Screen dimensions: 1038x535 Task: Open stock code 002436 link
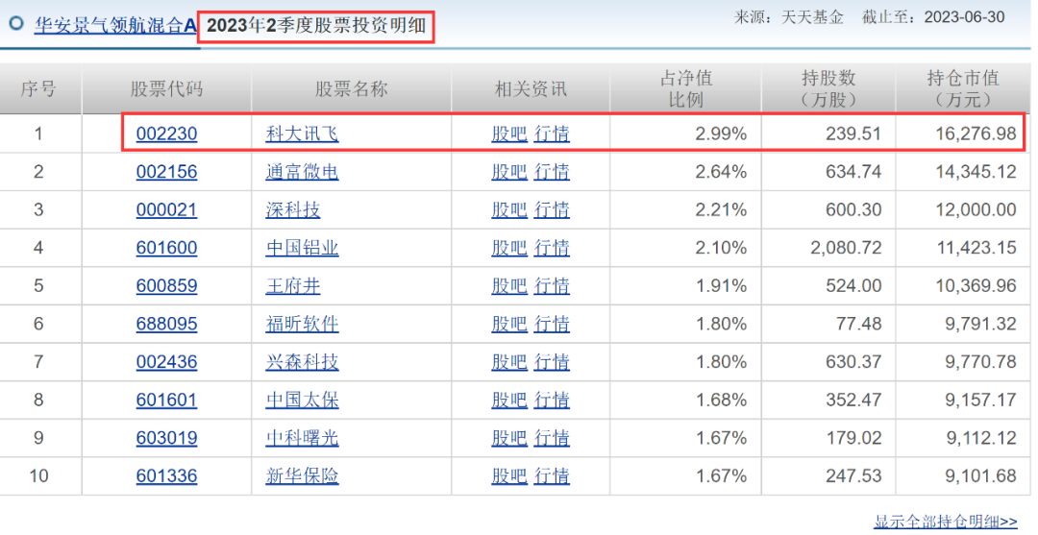pyautogui.click(x=167, y=362)
